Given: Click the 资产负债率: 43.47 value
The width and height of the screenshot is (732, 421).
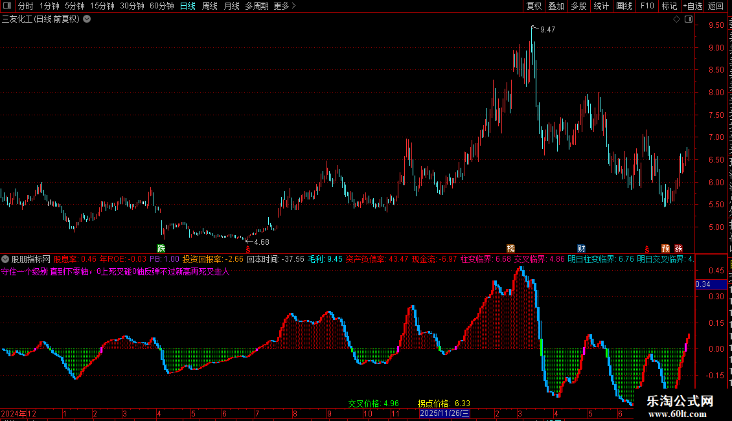Looking at the screenshot, I should click(377, 259).
